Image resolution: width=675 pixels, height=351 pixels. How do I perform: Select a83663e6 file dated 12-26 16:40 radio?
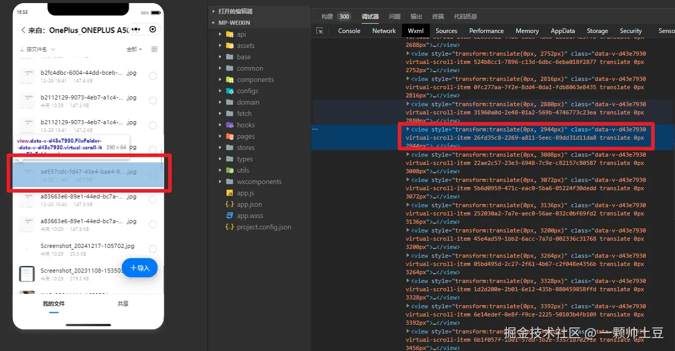coord(153,199)
